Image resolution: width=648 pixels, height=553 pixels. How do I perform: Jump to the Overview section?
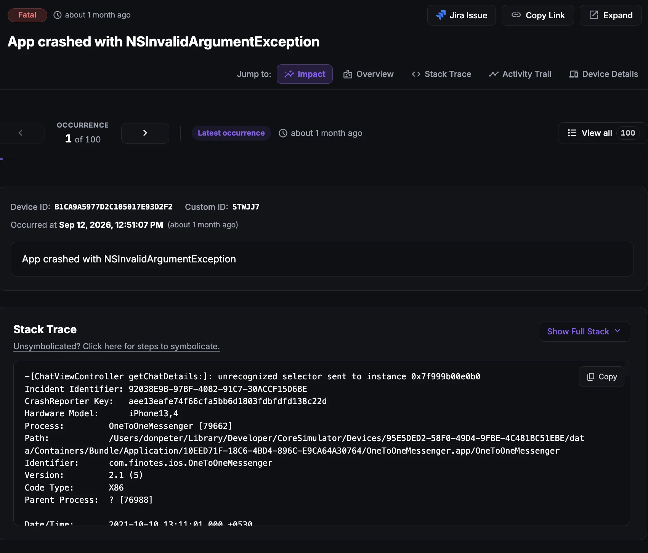point(368,74)
